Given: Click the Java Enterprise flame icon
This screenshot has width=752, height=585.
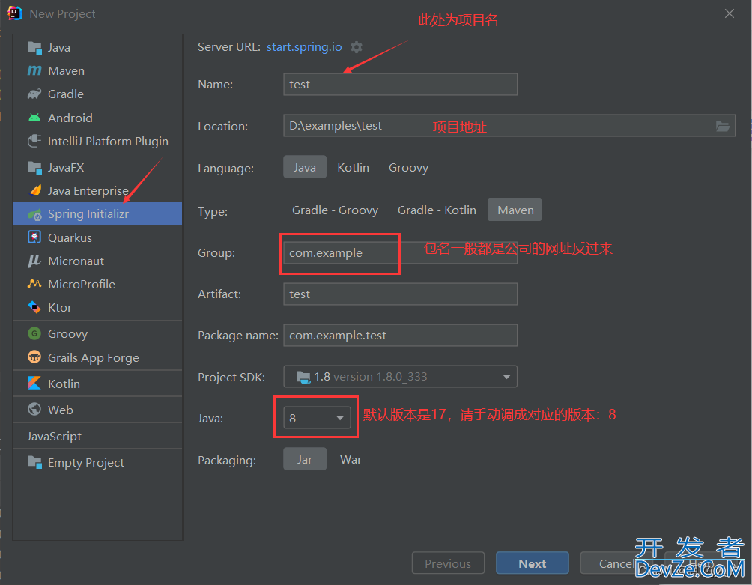Looking at the screenshot, I should click(x=35, y=190).
